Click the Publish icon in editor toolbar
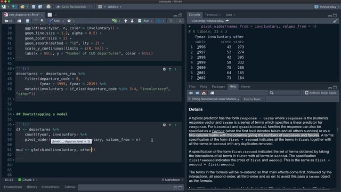The width and height of the screenshot is (341, 192). [159, 21]
